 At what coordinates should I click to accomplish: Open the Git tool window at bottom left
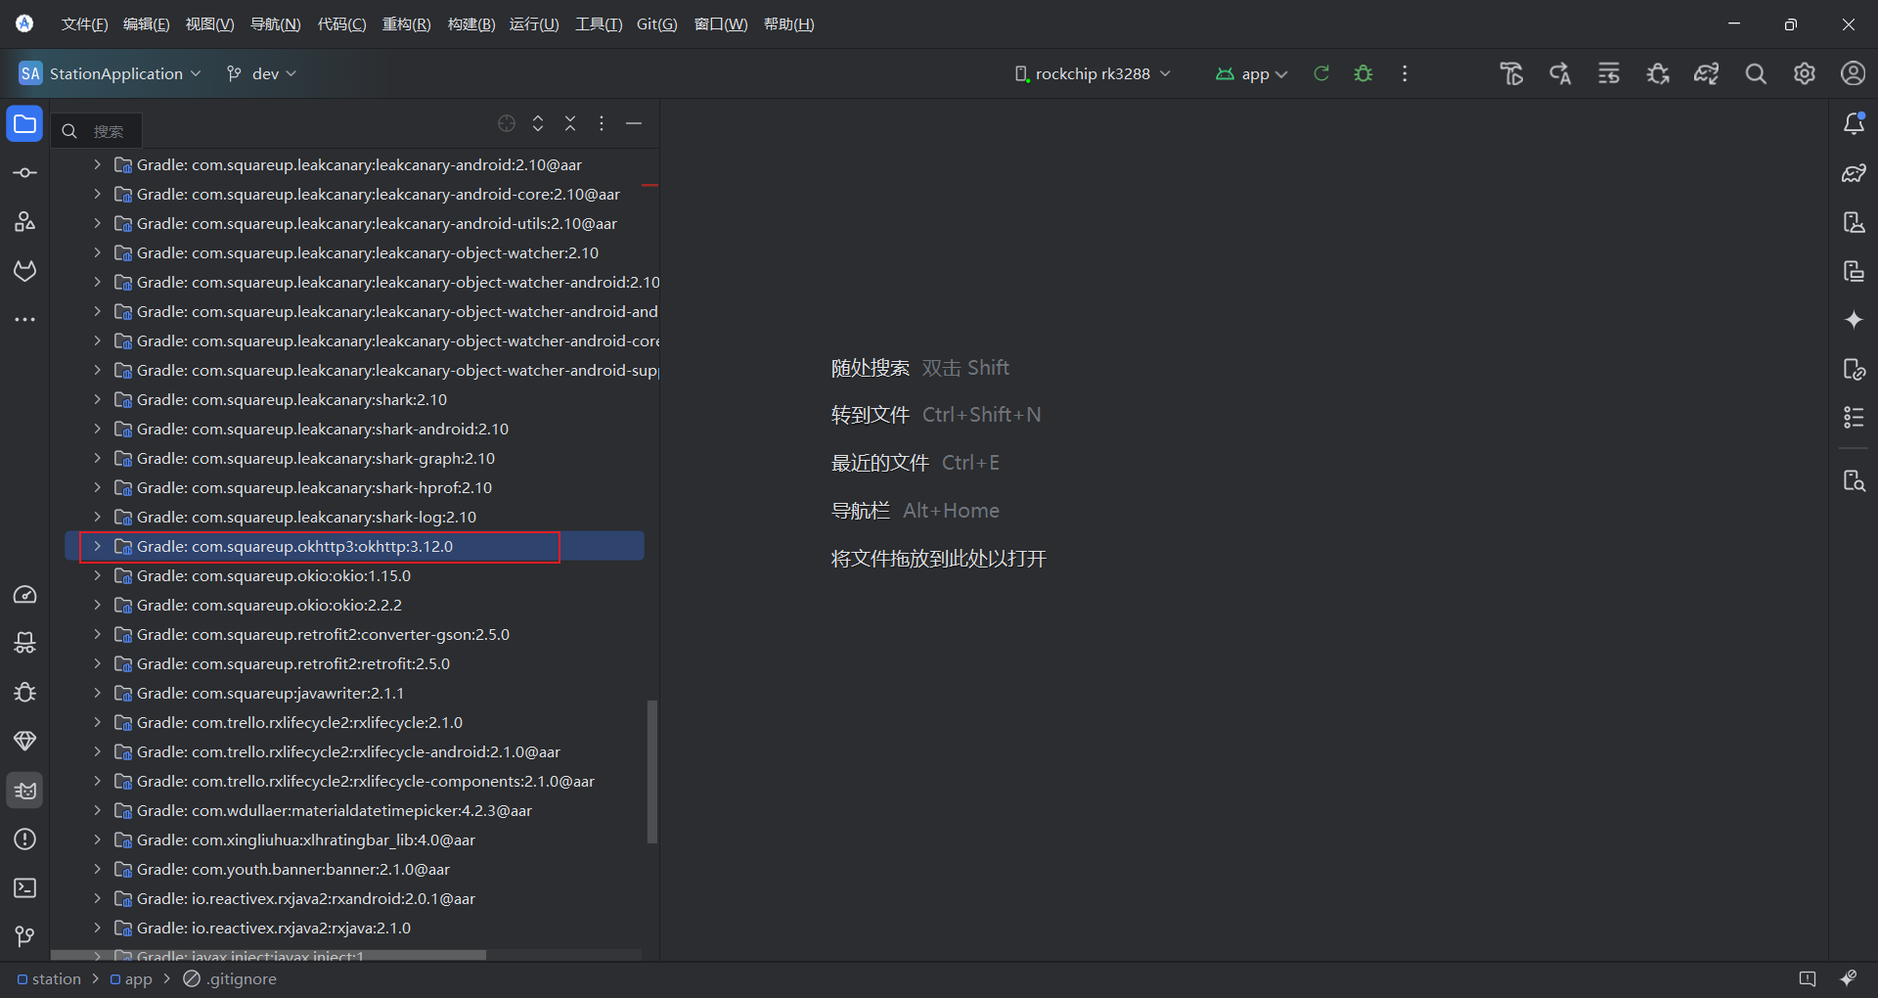(x=25, y=937)
